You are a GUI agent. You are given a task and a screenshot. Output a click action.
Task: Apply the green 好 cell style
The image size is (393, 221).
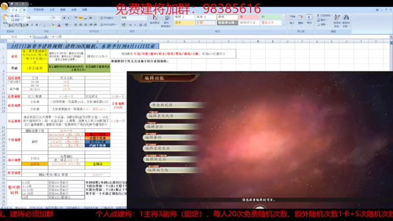[271, 17]
